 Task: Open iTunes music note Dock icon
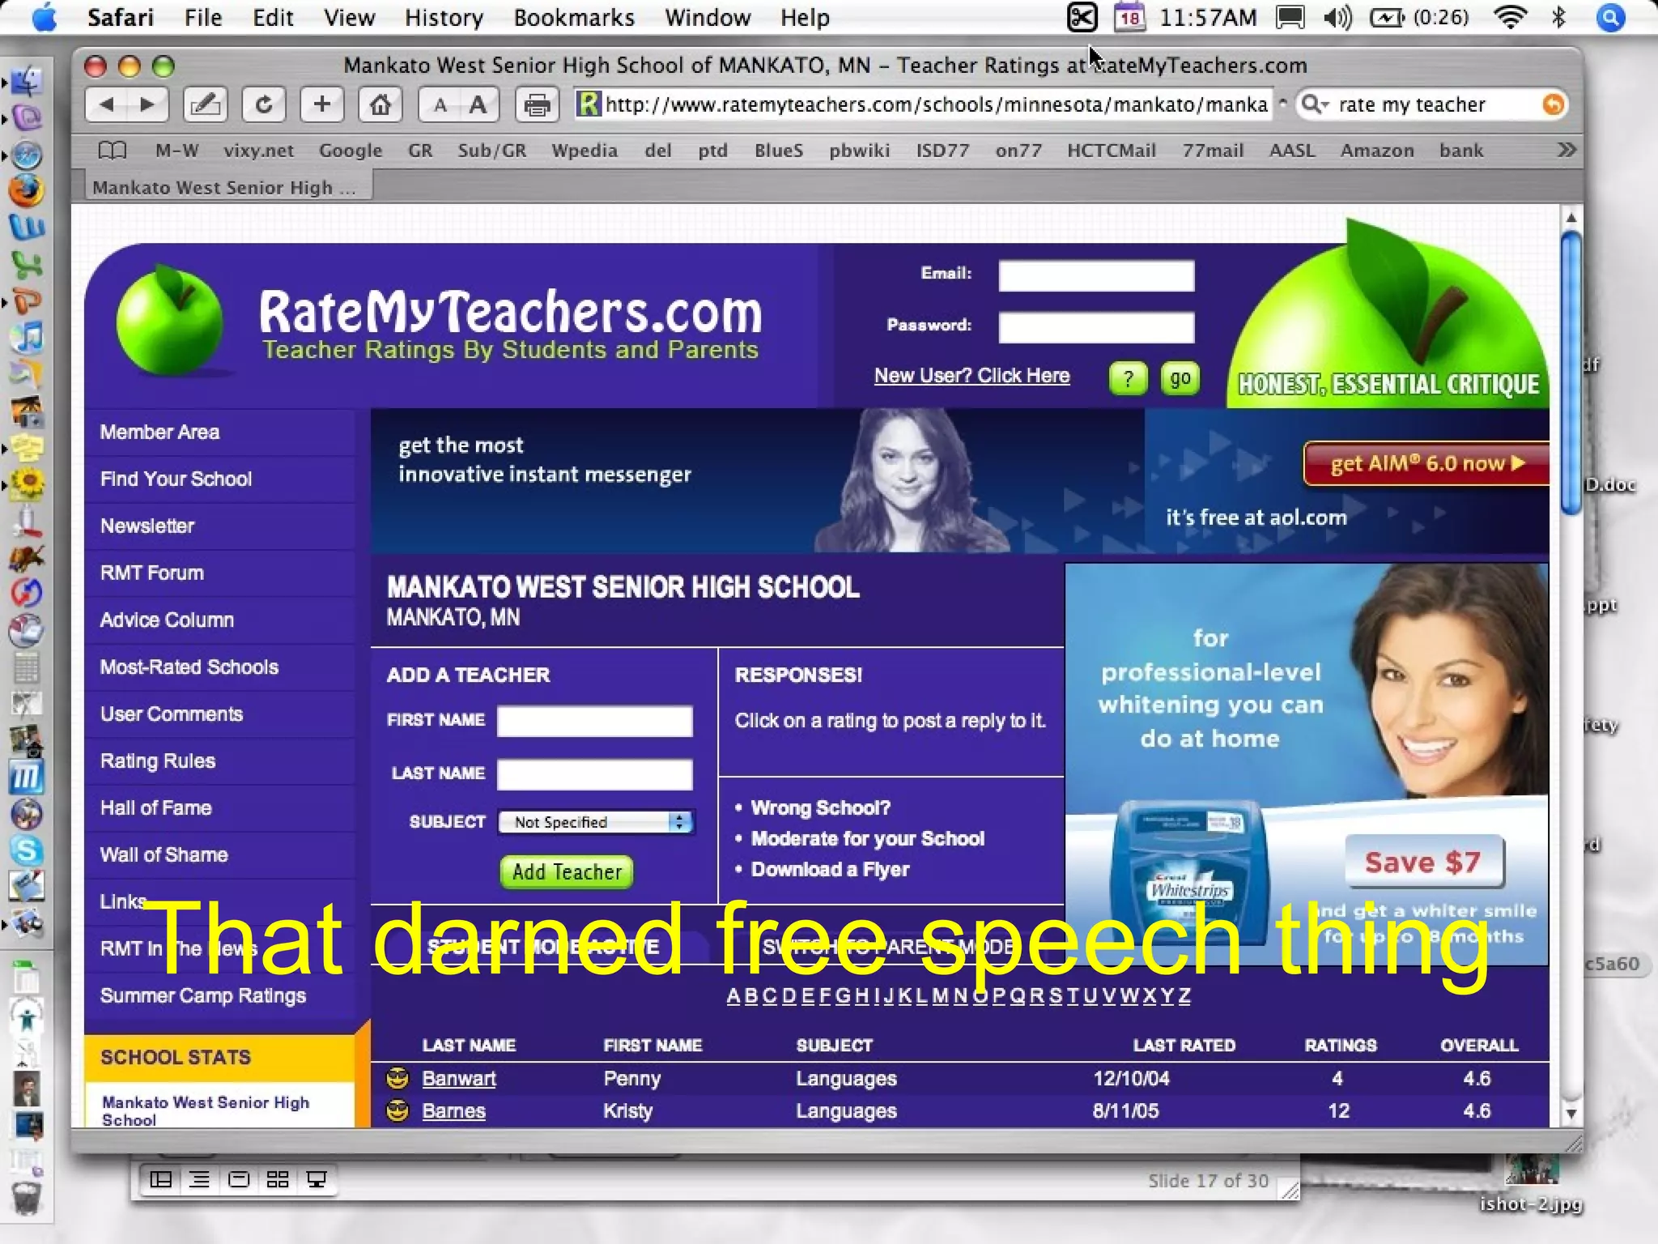[x=28, y=337]
